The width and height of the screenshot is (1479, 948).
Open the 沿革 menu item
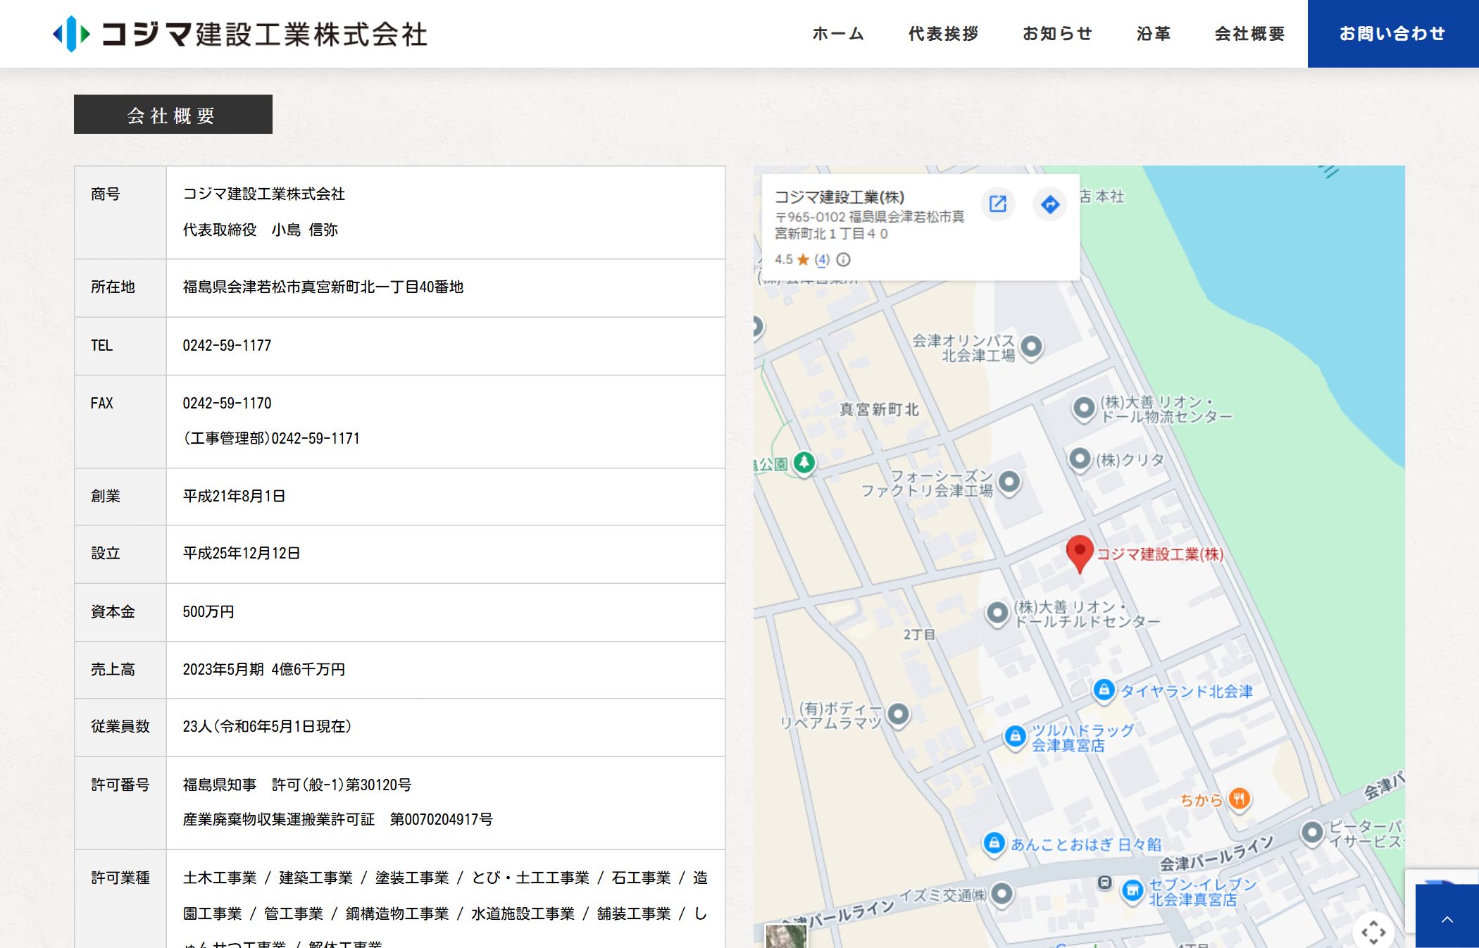1154,34
